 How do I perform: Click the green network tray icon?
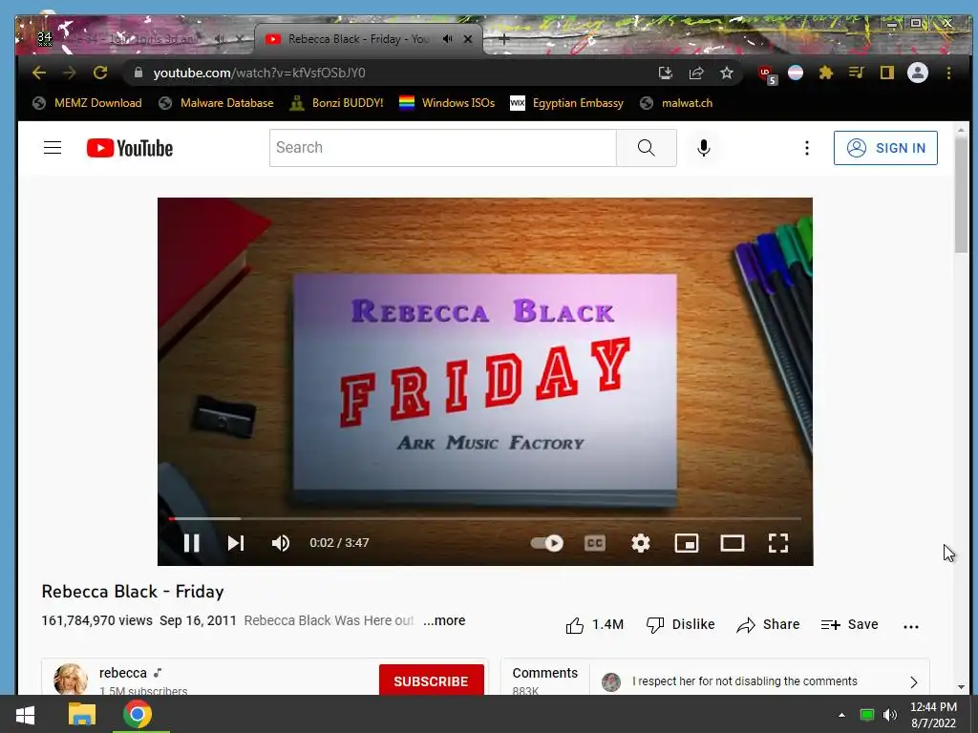(x=866, y=715)
